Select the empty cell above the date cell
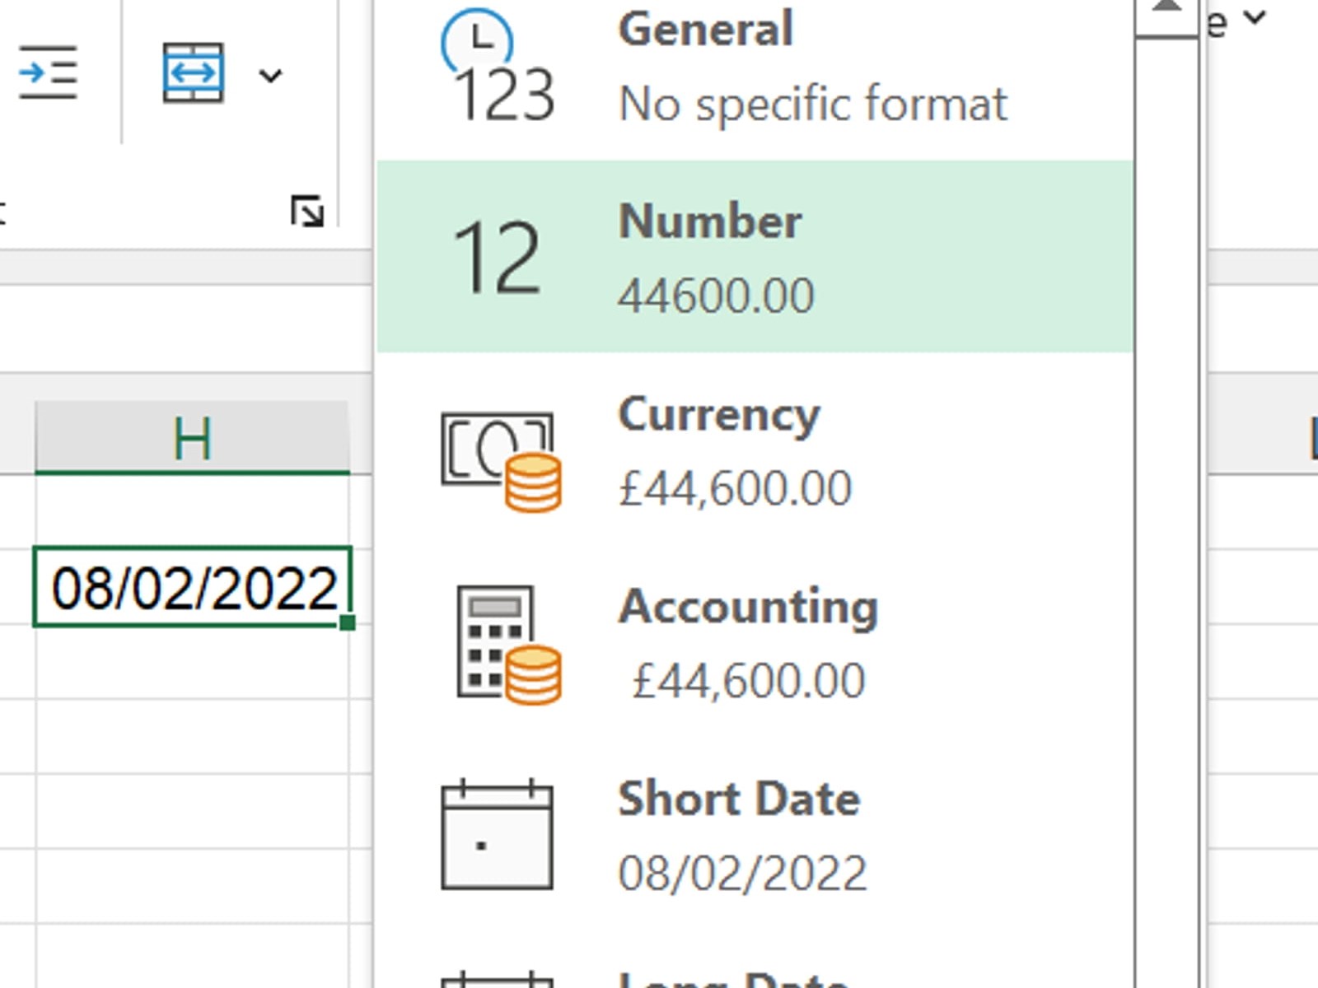This screenshot has width=1318, height=988. click(192, 510)
